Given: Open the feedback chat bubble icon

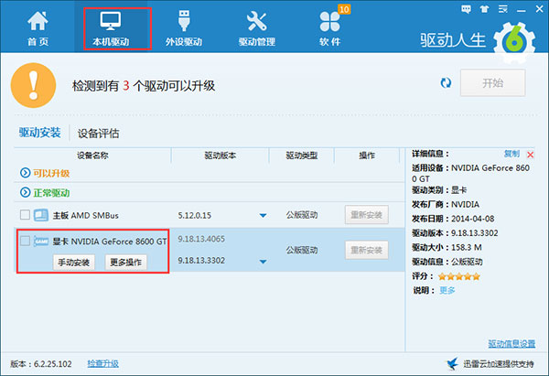Looking at the screenshot, I should click(x=466, y=9).
